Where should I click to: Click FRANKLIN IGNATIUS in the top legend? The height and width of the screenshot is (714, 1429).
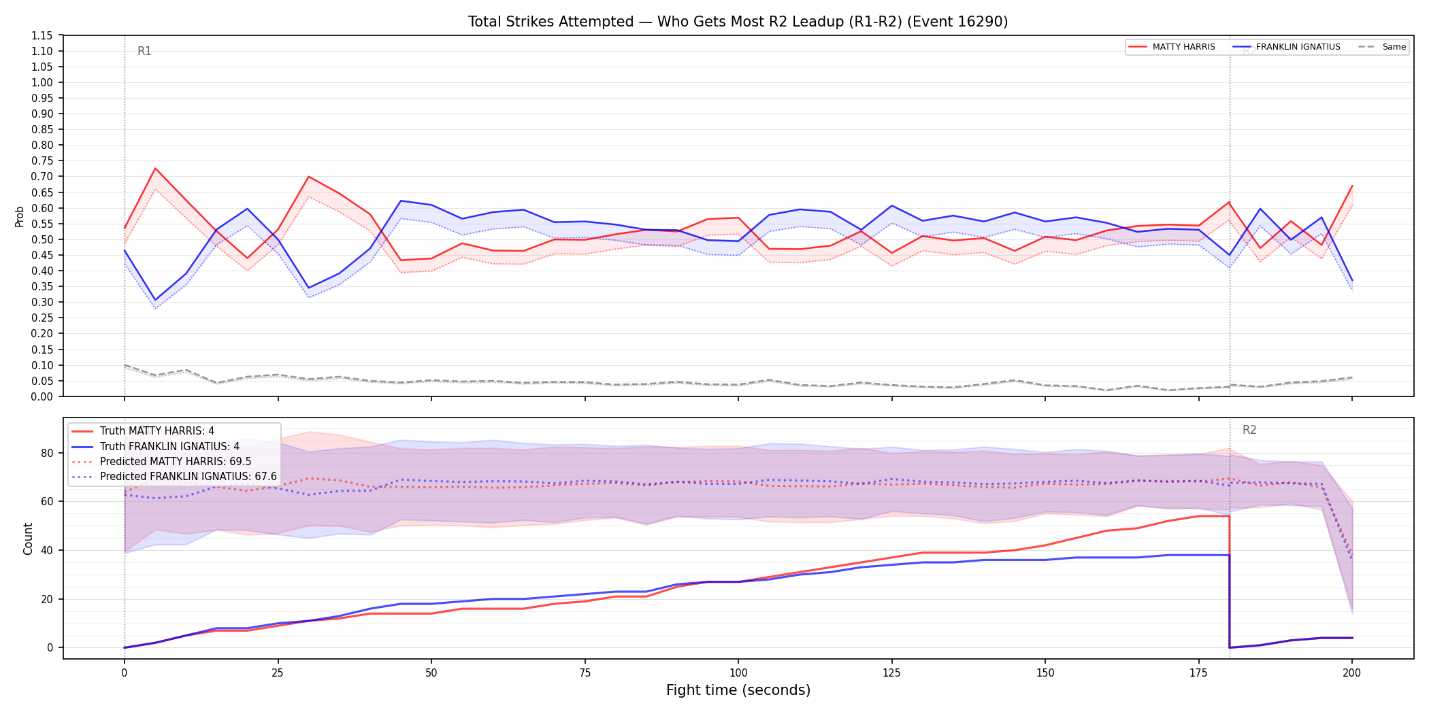tap(1298, 47)
